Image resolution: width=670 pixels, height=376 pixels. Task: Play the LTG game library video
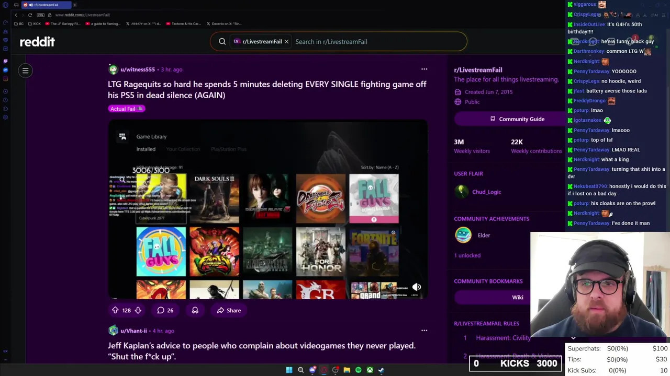pyautogui.click(x=268, y=209)
